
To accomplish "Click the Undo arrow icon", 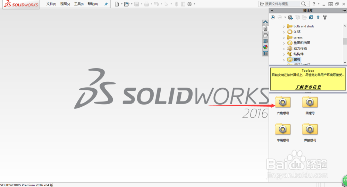I will tap(156, 4).
